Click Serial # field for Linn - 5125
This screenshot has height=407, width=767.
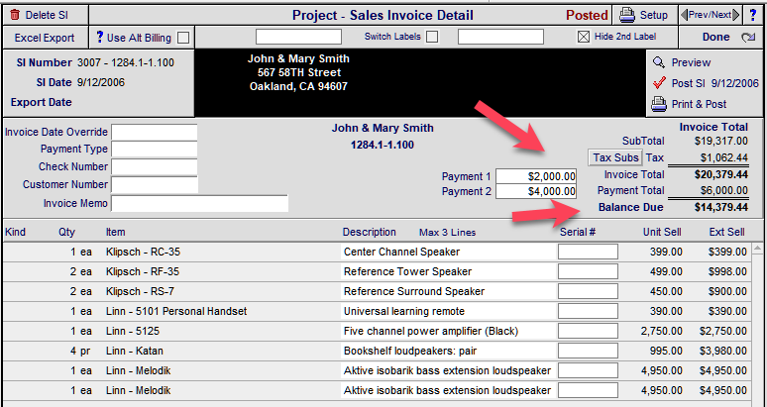coord(588,332)
